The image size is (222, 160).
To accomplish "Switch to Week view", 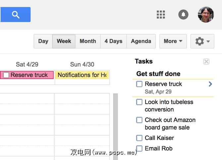I will 64,41.
